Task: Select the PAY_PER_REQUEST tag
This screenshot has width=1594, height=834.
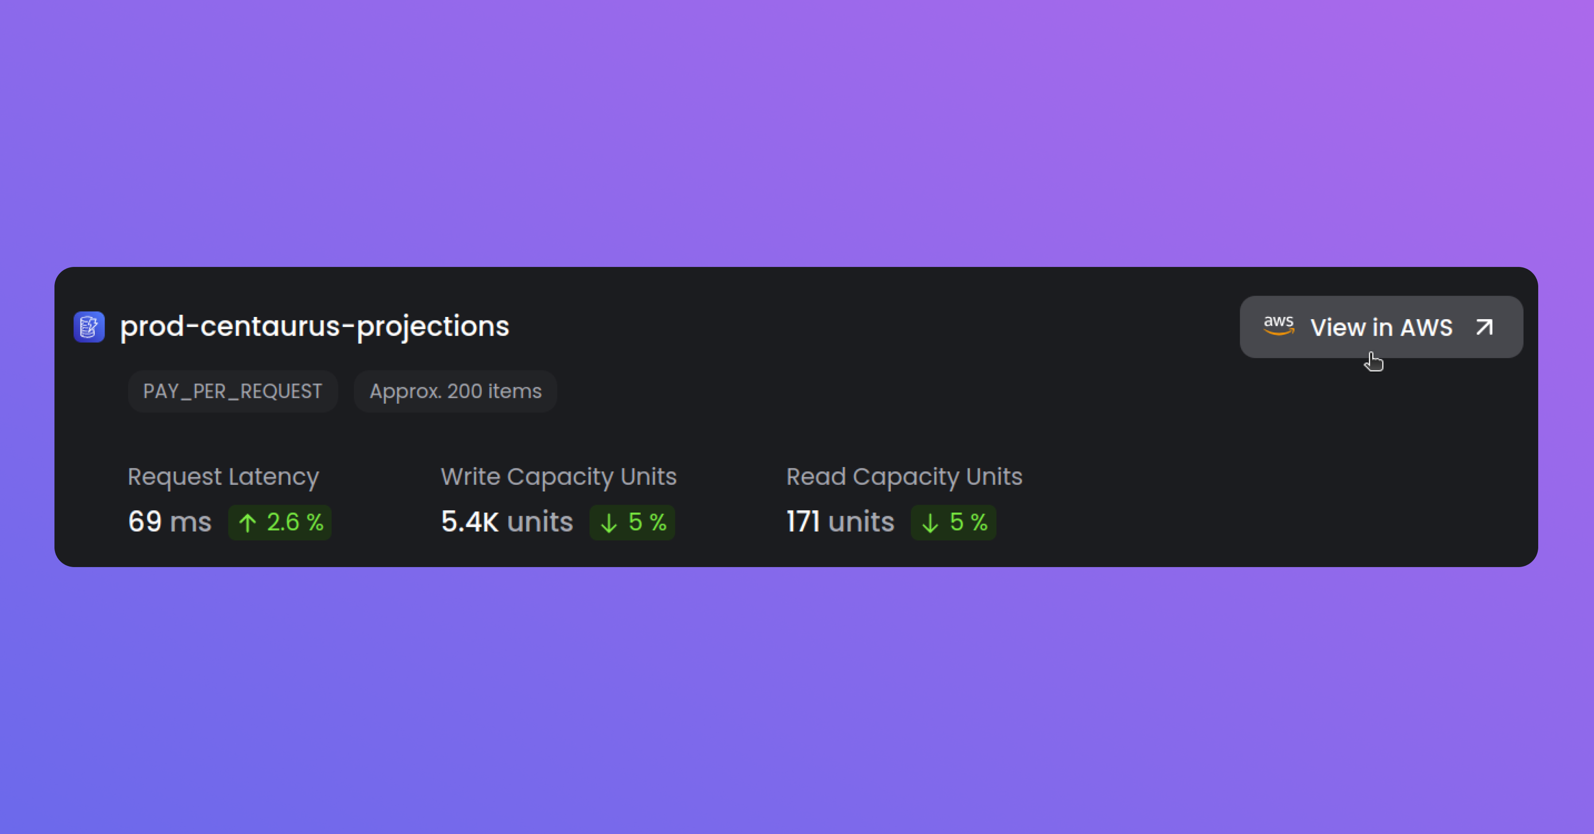Action: point(232,392)
